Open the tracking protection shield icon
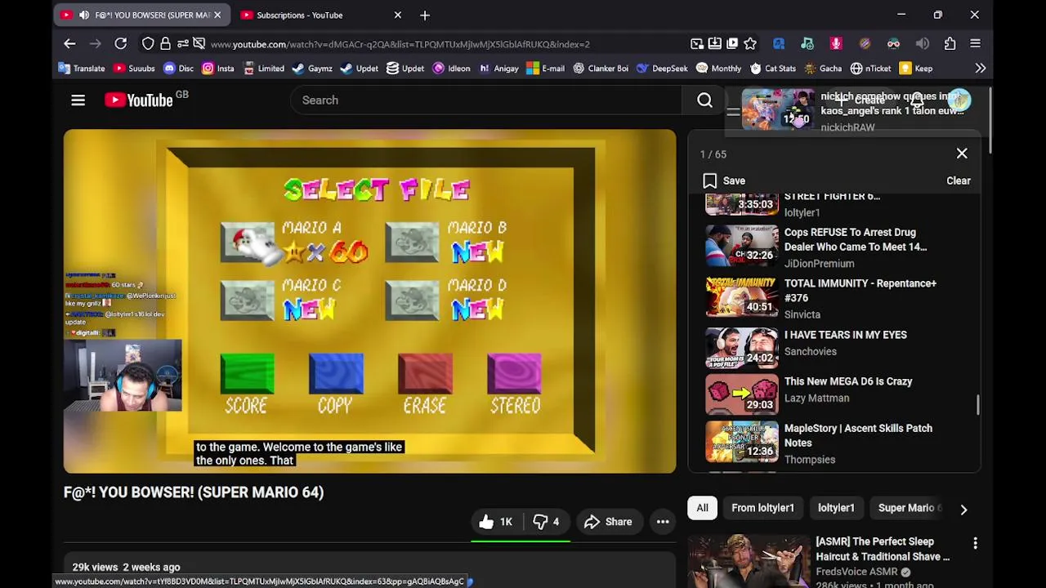Viewport: 1046px width, 588px height. pyautogui.click(x=148, y=44)
